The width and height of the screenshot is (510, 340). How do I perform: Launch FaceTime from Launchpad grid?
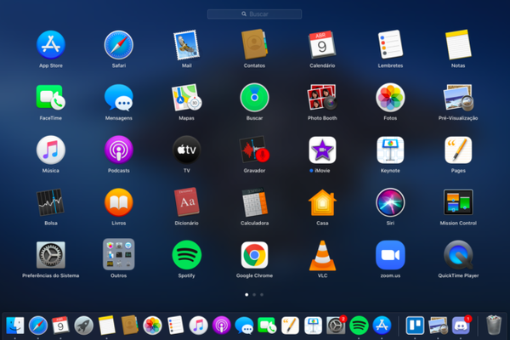51,97
